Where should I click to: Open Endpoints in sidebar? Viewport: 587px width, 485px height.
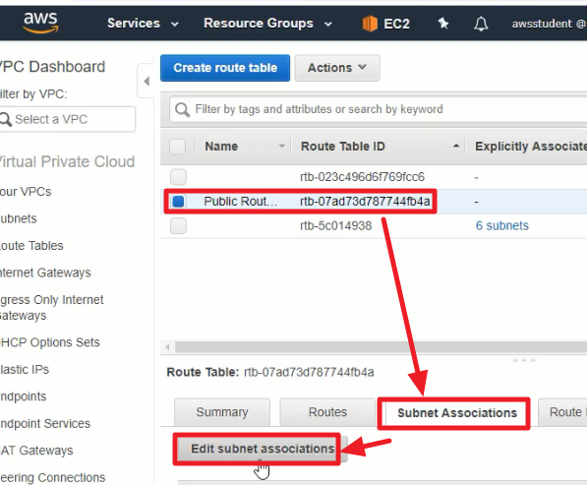click(23, 396)
